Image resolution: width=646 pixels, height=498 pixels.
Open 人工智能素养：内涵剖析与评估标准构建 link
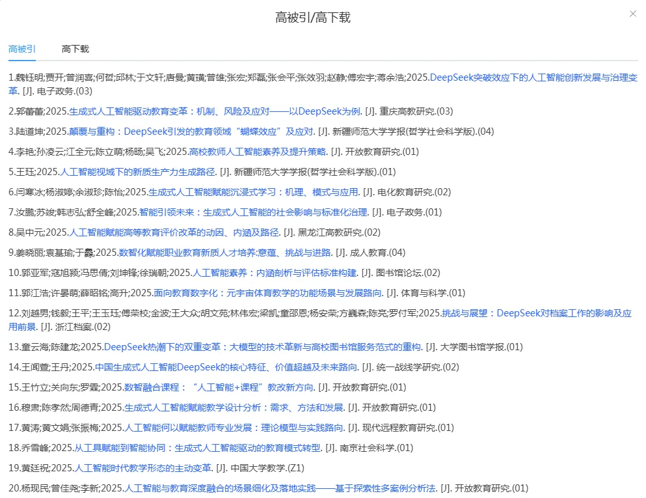(275, 273)
